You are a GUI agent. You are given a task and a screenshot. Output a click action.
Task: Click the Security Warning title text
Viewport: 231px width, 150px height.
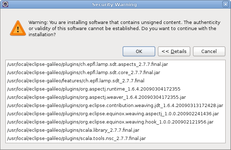(114, 4)
